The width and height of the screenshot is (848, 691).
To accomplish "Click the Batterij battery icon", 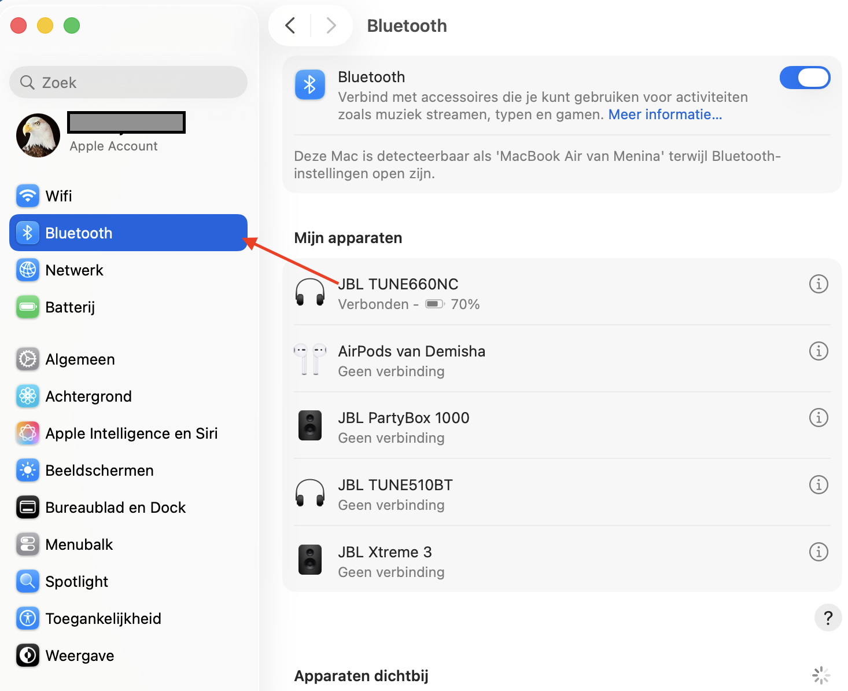I will coord(27,307).
